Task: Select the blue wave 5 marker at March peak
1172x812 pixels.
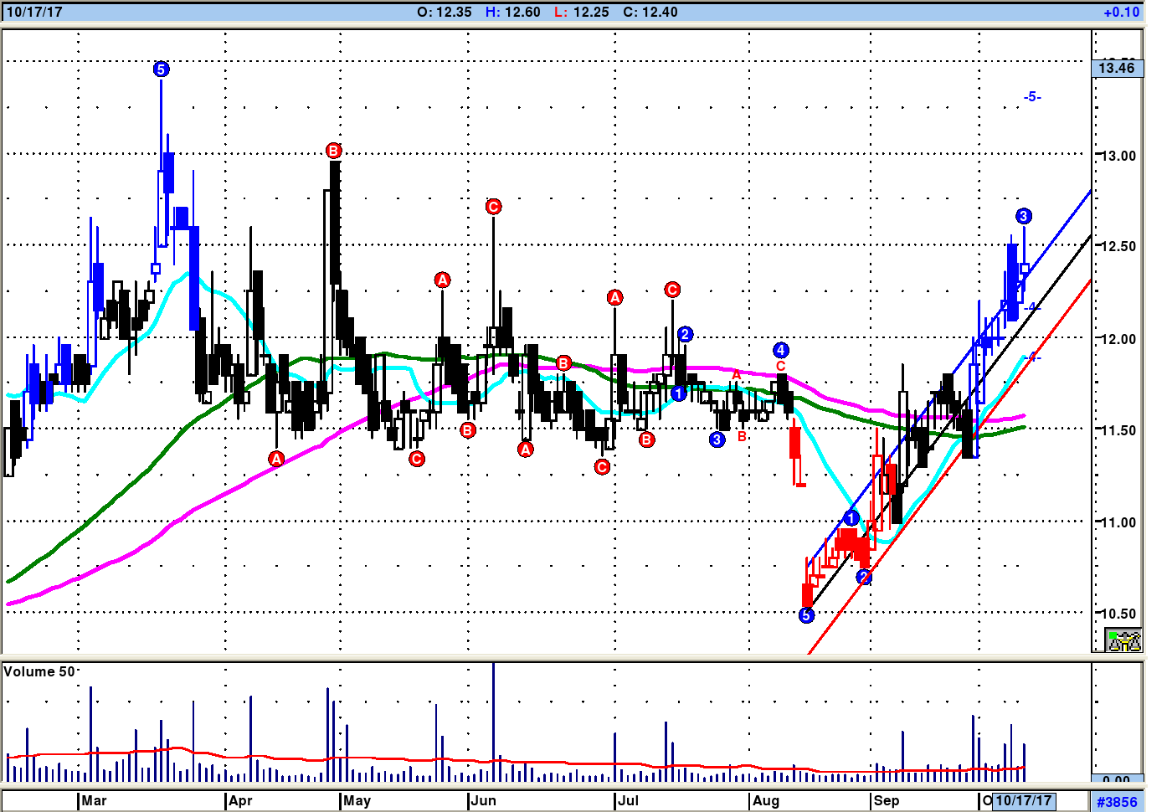Action: pyautogui.click(x=162, y=69)
